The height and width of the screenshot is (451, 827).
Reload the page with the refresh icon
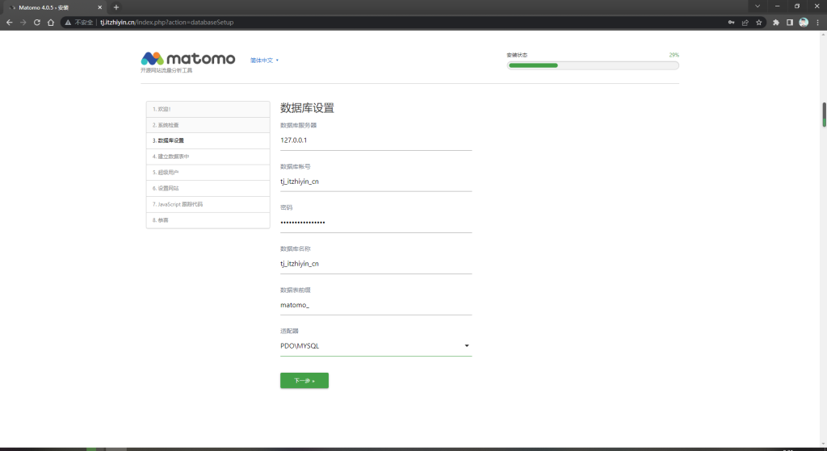pos(37,23)
